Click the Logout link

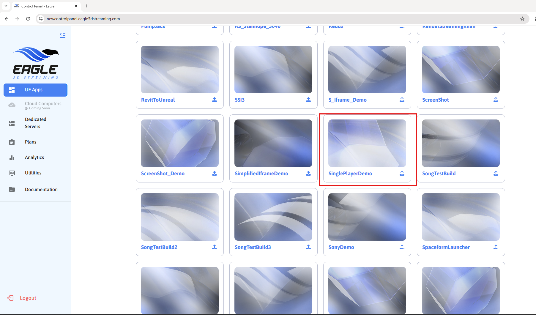tap(28, 298)
